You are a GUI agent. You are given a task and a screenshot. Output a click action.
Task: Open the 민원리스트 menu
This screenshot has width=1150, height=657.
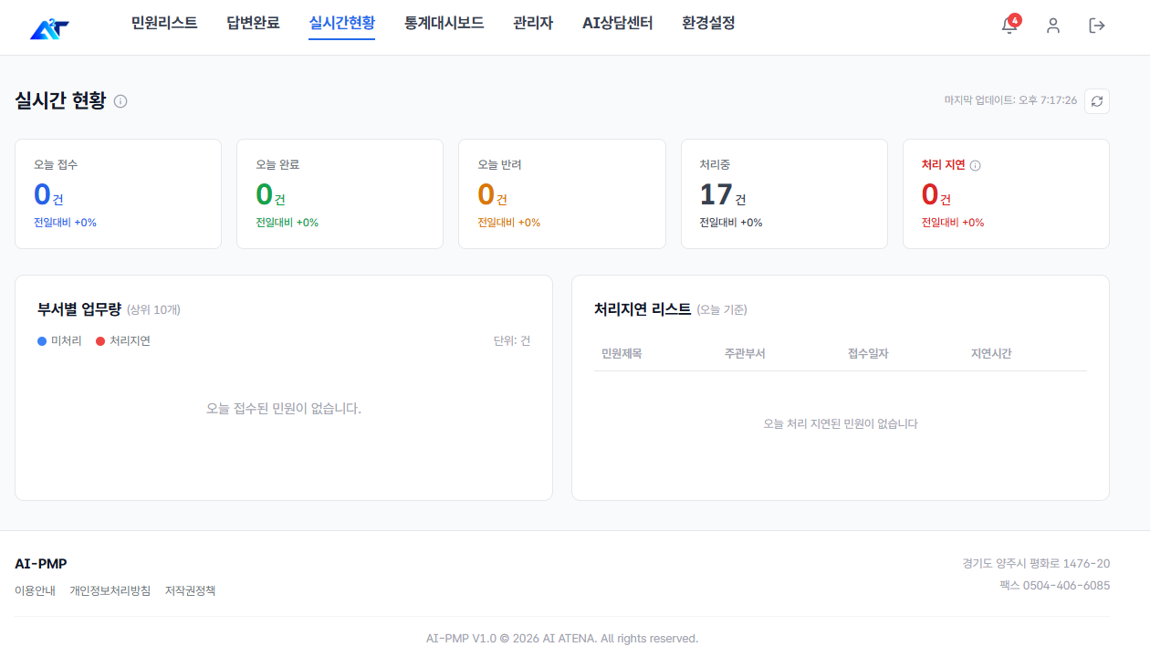[x=164, y=24]
